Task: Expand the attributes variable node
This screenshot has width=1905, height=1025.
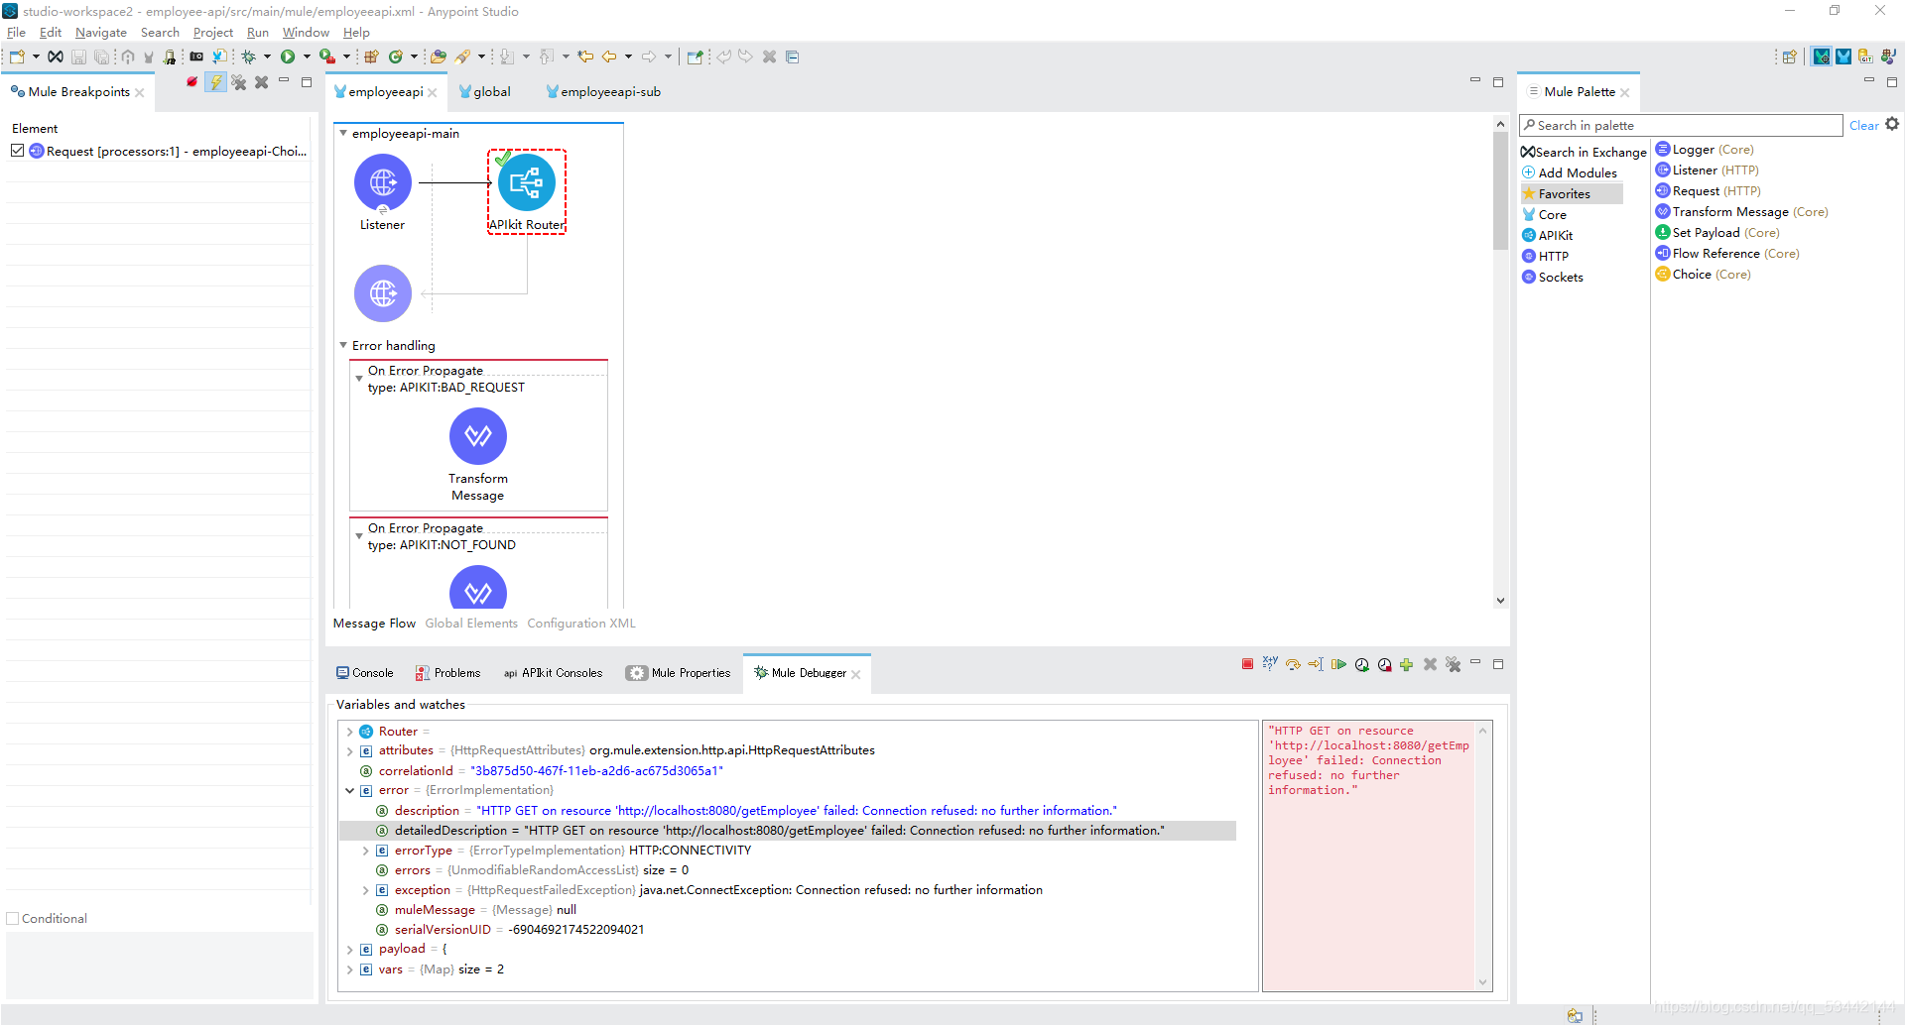Action: (x=349, y=751)
